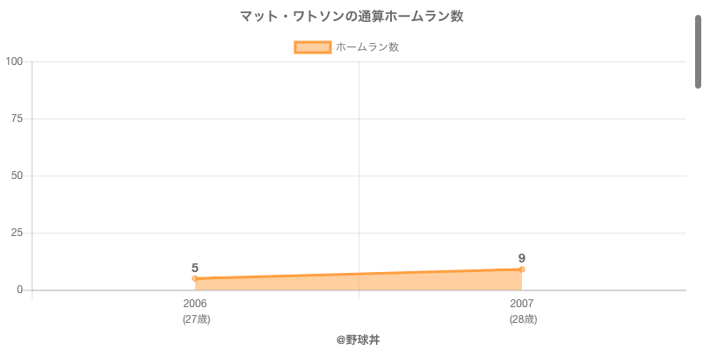The height and width of the screenshot is (351, 703).
Task: Click the 100 y-axis tick label
Action: tap(14, 61)
